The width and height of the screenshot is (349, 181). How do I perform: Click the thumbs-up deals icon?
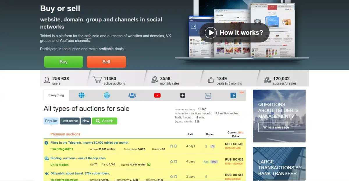[x=211, y=80]
